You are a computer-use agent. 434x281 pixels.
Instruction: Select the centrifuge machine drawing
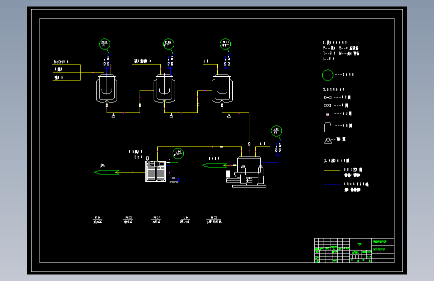246,172
